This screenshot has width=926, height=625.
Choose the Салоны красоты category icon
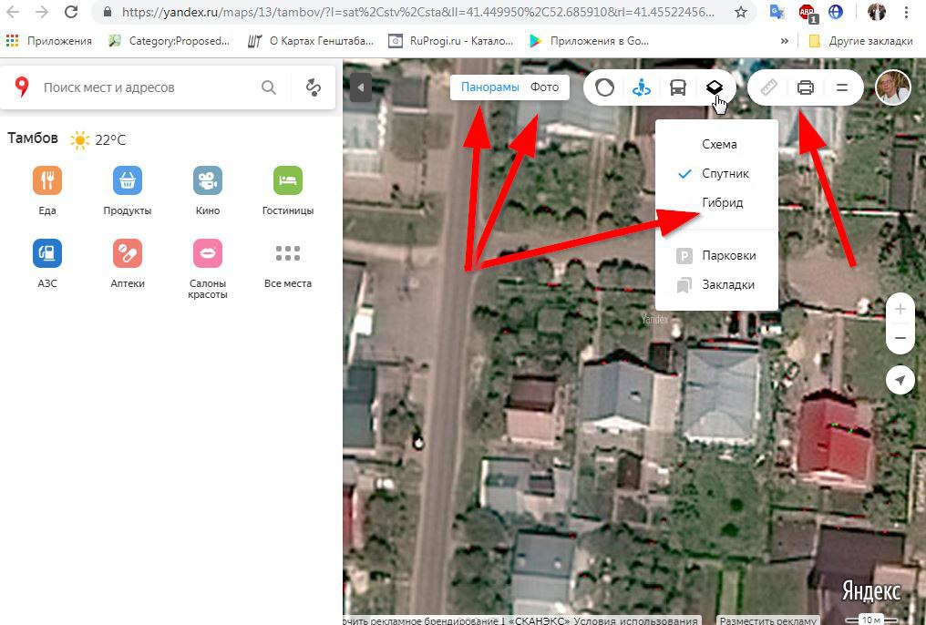tap(208, 253)
